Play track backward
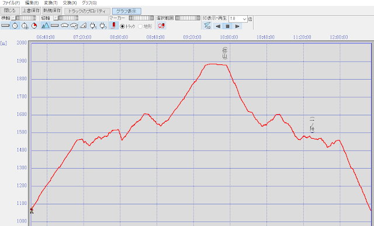Image resolution: width=374 pixels, height=226 pixels. 218,26
